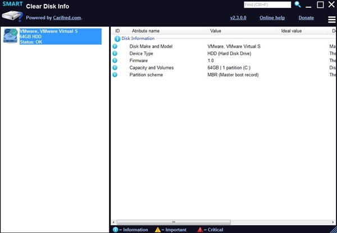Screen dimensions: 337x233
Task: Click info icon for Capacity and Volumes
Action: [x=115, y=67]
